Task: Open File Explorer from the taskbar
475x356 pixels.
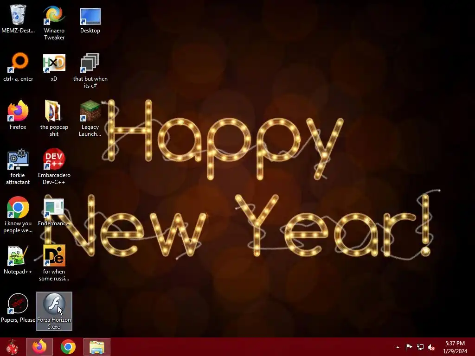Action: coord(97,347)
